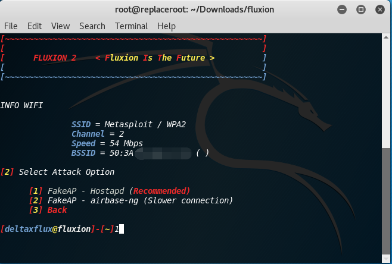Maximize the terminal window
The image size is (392, 264).
(361, 10)
